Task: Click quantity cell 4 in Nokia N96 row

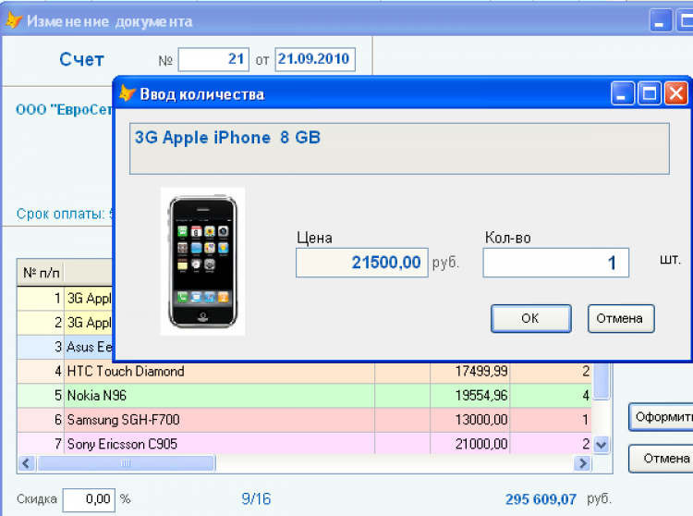Action: click(x=551, y=395)
